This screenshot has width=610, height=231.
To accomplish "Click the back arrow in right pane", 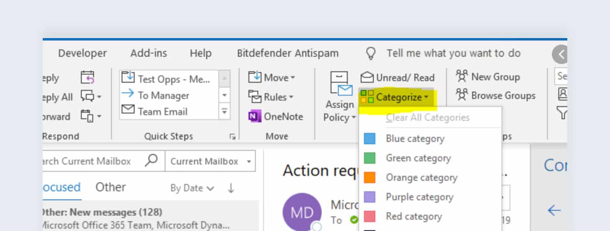I will click(554, 210).
